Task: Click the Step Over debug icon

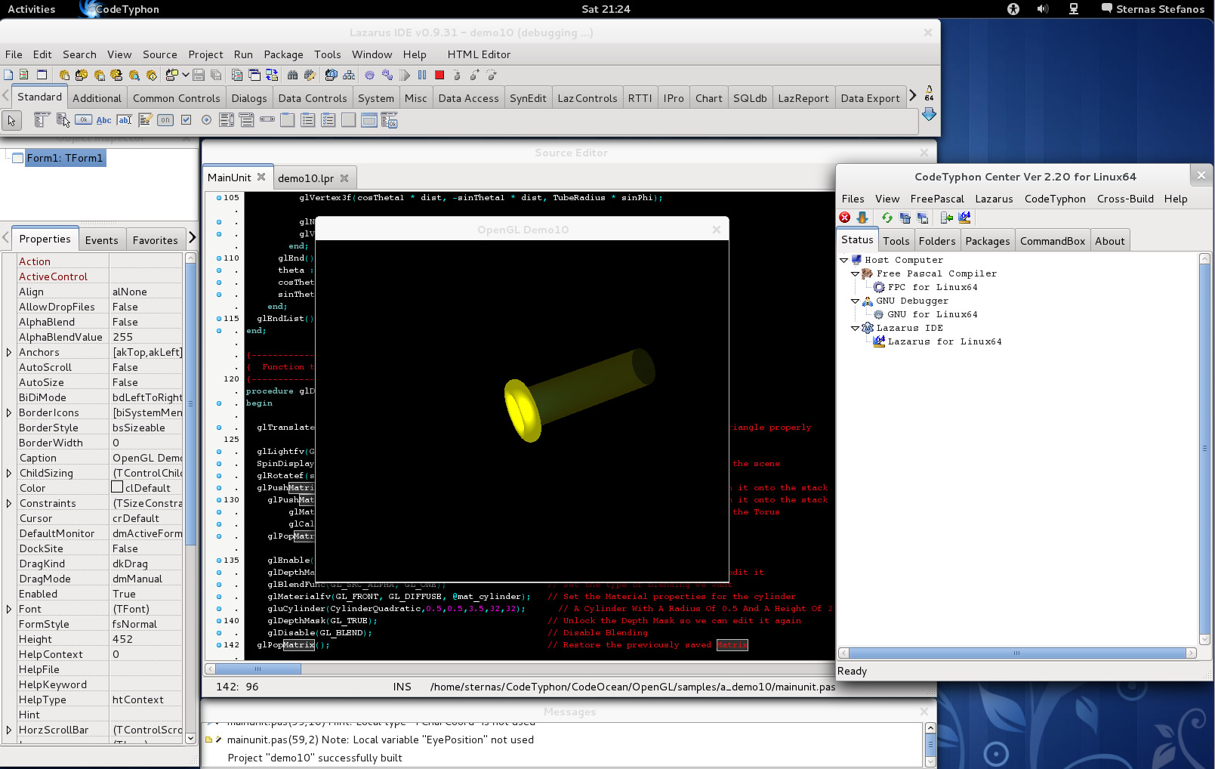Action: pos(474,75)
